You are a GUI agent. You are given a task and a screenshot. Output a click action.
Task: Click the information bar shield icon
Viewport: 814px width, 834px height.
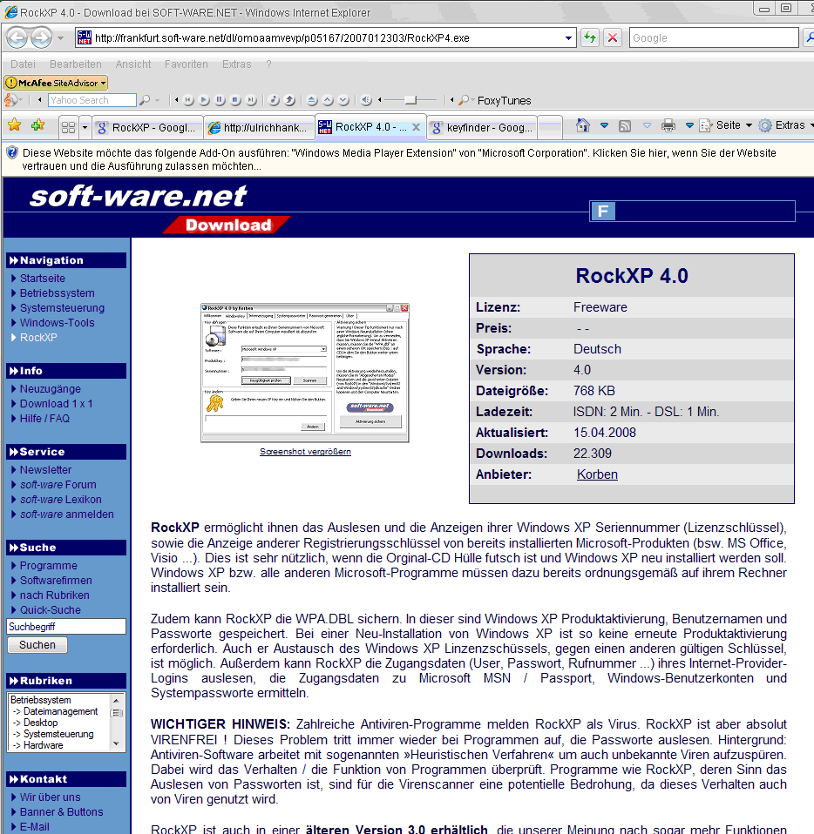11,153
